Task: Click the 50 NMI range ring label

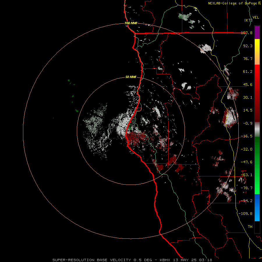Action: 131,77
